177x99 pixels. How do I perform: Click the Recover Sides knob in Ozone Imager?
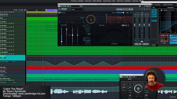[88, 40]
